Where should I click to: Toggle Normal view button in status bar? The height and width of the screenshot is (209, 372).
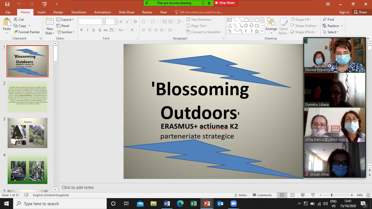[x=282, y=195]
